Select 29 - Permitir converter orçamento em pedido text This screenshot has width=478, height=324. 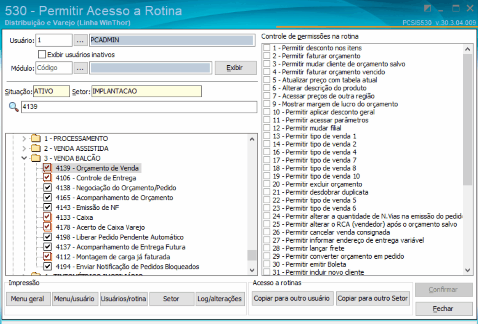pyautogui.click(x=338, y=256)
